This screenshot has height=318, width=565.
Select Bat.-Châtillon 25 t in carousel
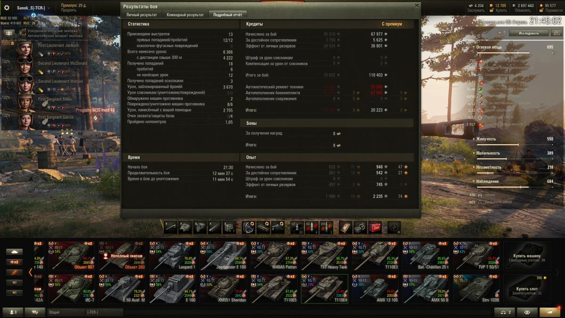tap(426, 256)
